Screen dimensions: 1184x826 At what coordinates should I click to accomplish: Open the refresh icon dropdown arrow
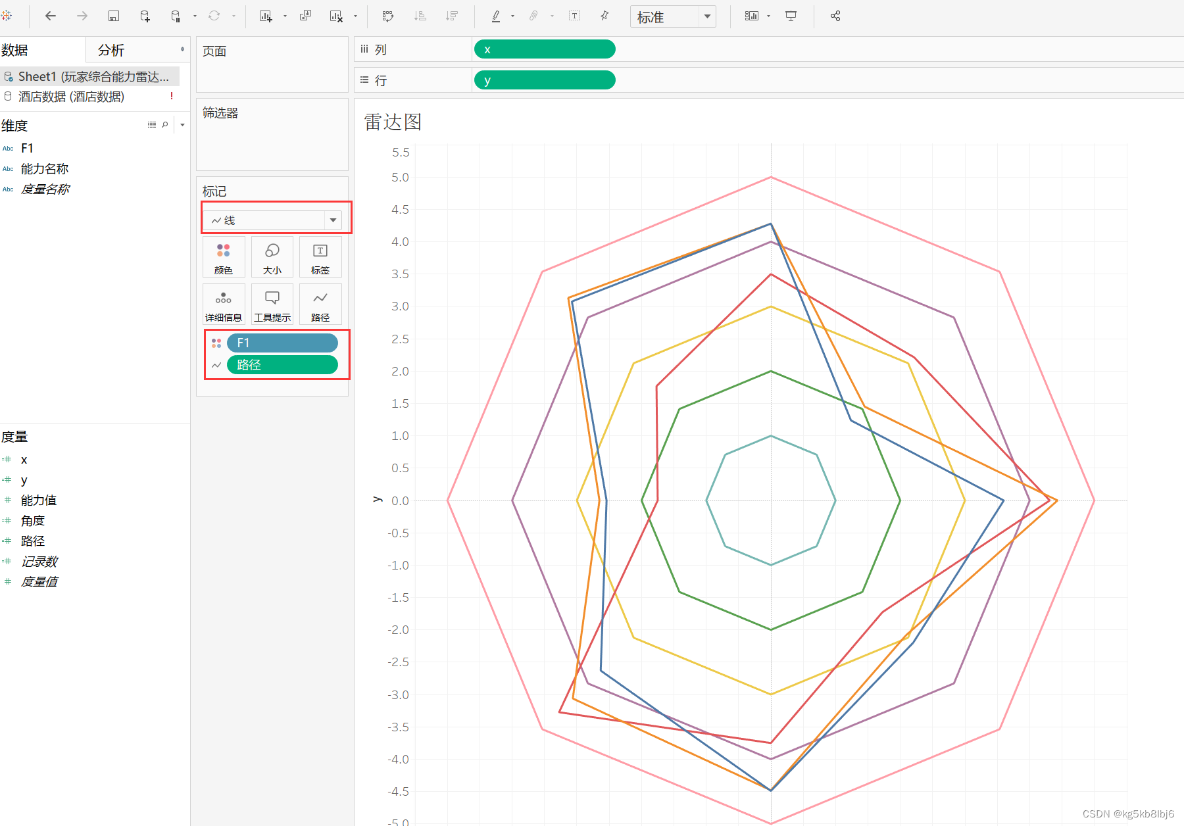point(234,16)
